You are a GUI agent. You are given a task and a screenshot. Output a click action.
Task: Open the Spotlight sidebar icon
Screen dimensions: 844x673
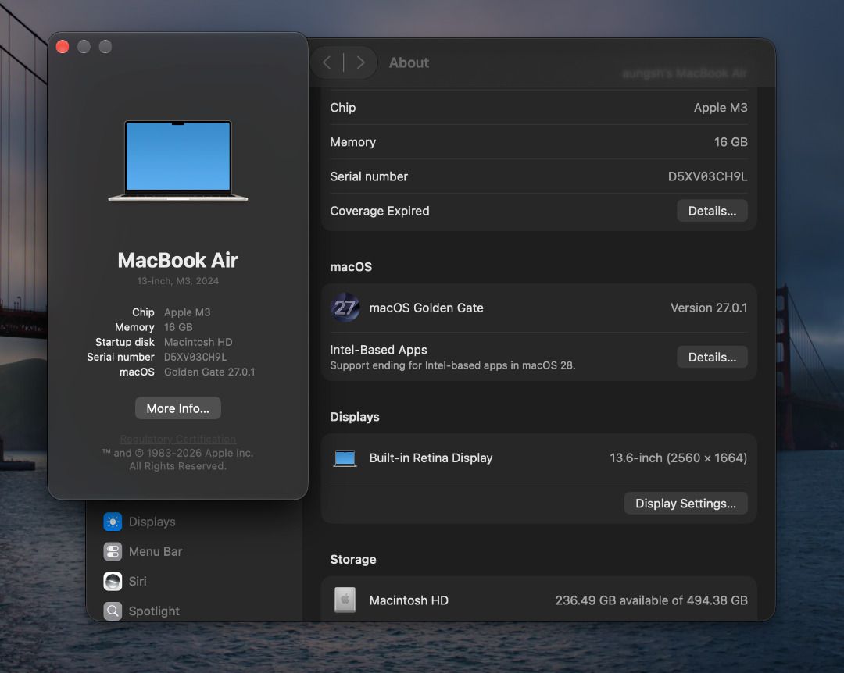pyautogui.click(x=113, y=611)
